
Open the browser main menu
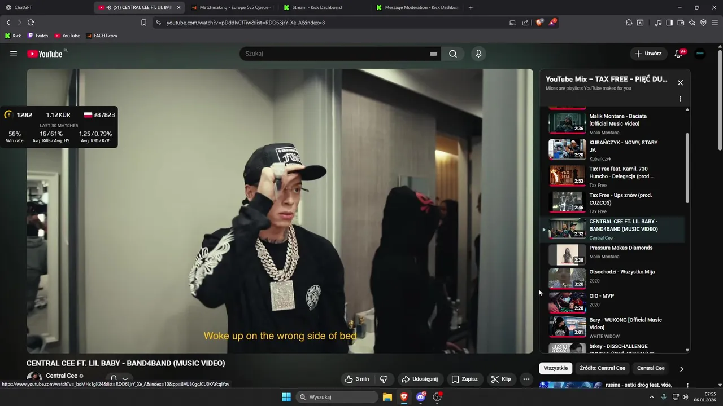[715, 23]
